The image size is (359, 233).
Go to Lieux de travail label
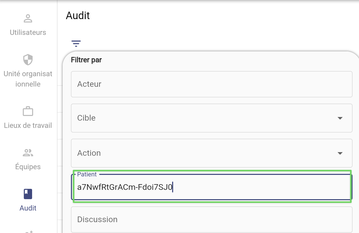click(28, 126)
